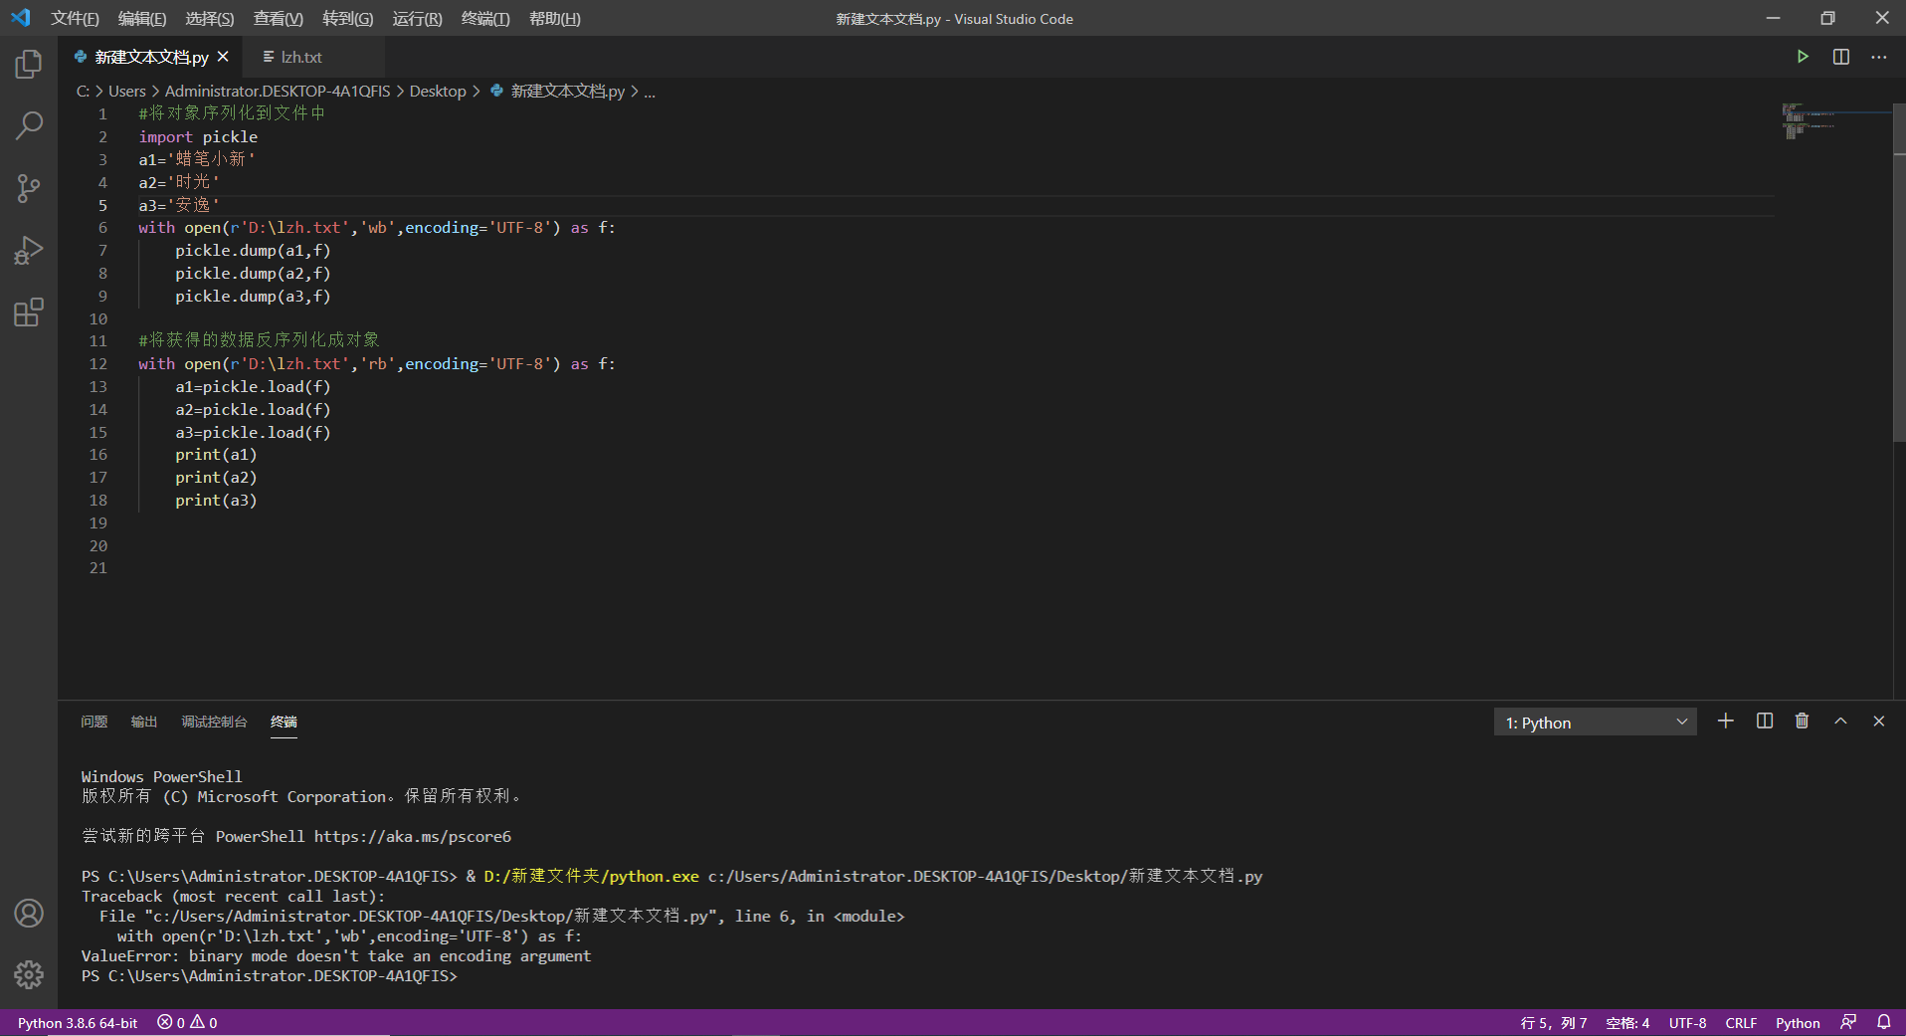Click line number 12 in gutter
The height and width of the screenshot is (1036, 1906).
98,364
